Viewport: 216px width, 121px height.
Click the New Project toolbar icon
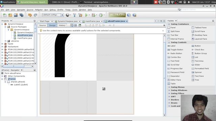(10, 15)
